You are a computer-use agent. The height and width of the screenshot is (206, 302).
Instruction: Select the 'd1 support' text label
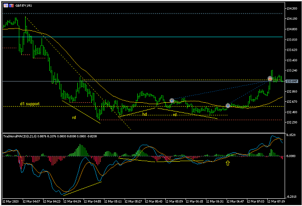point(29,104)
